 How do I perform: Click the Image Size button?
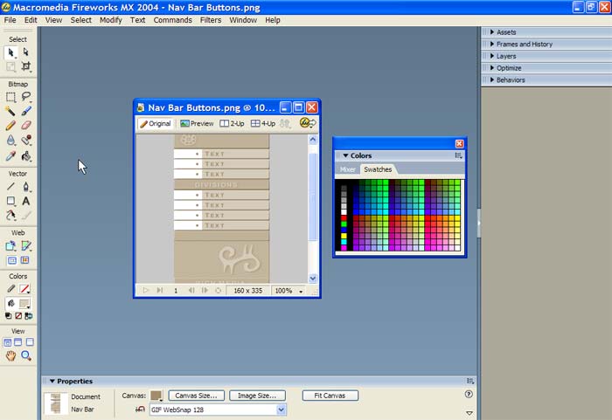coord(257,396)
